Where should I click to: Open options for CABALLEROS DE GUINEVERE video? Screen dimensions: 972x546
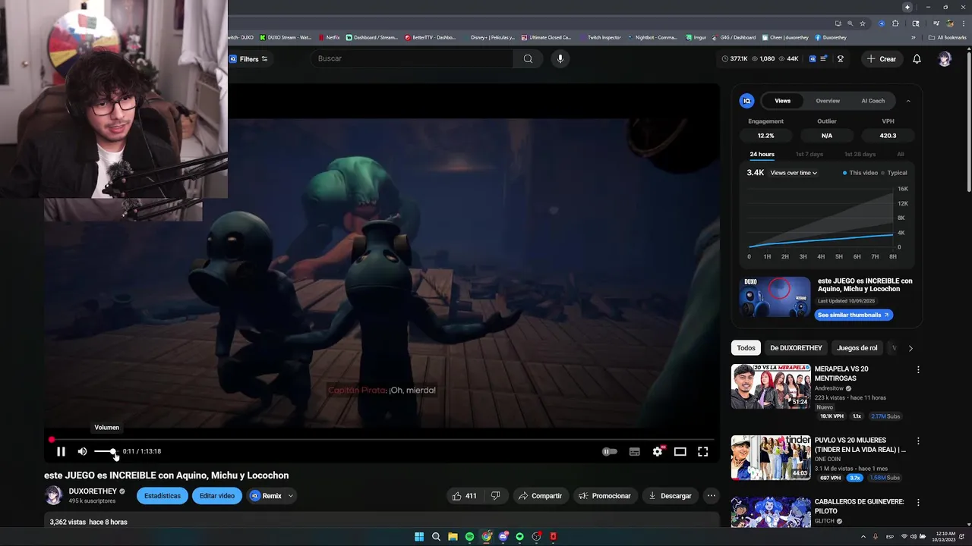click(x=918, y=503)
